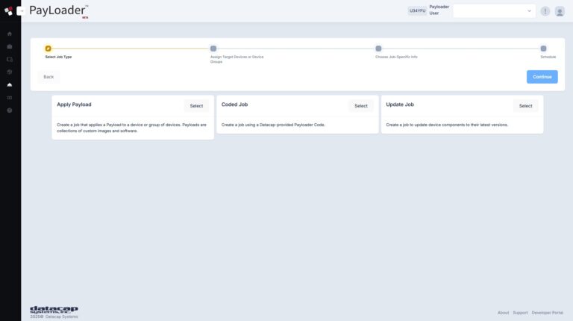This screenshot has width=573, height=321.
Task: Click the Update Job card title
Action: pos(400,105)
